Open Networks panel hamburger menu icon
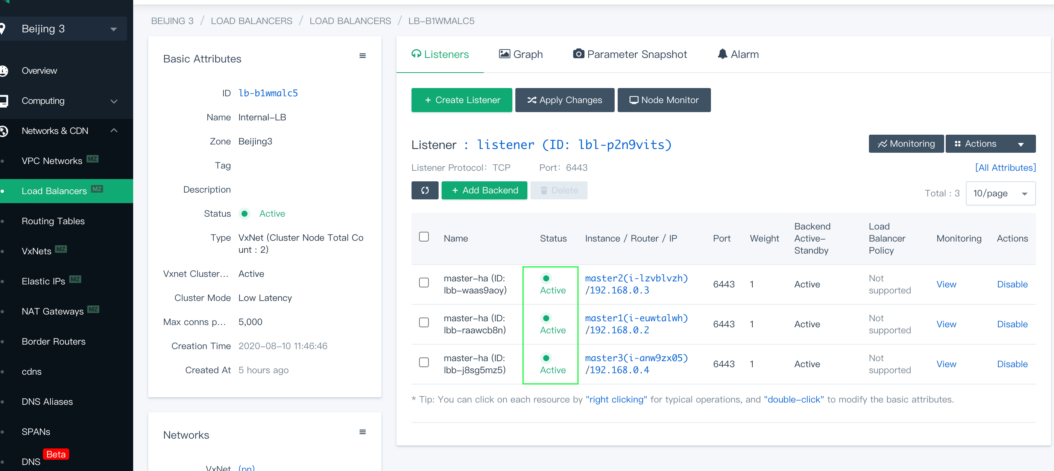The width and height of the screenshot is (1054, 471). [362, 432]
